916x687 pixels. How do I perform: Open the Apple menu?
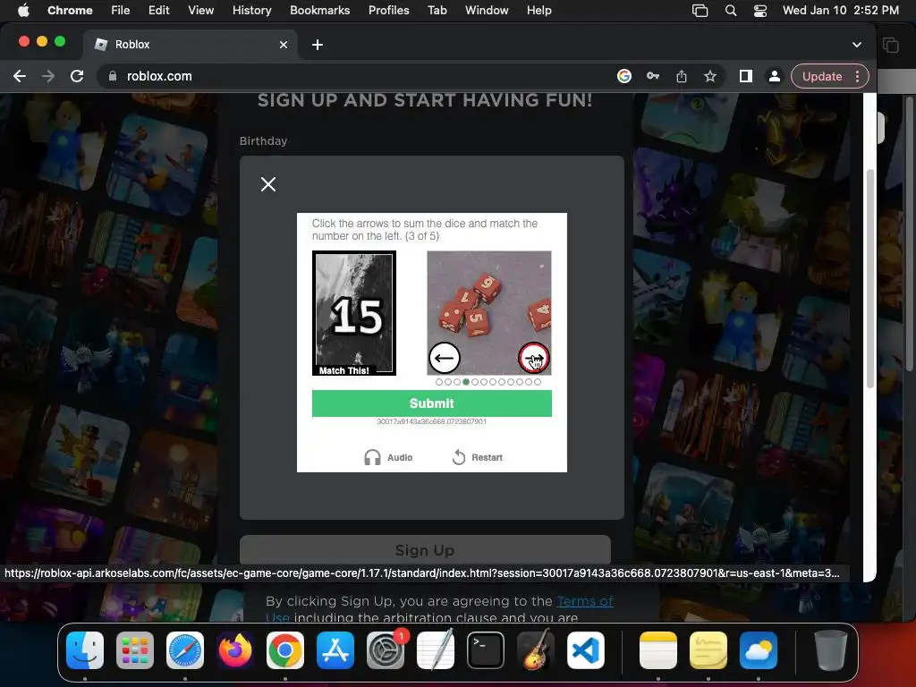(23, 11)
